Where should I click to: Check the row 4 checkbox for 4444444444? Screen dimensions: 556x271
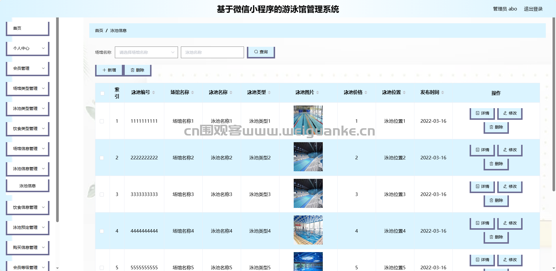point(102,231)
